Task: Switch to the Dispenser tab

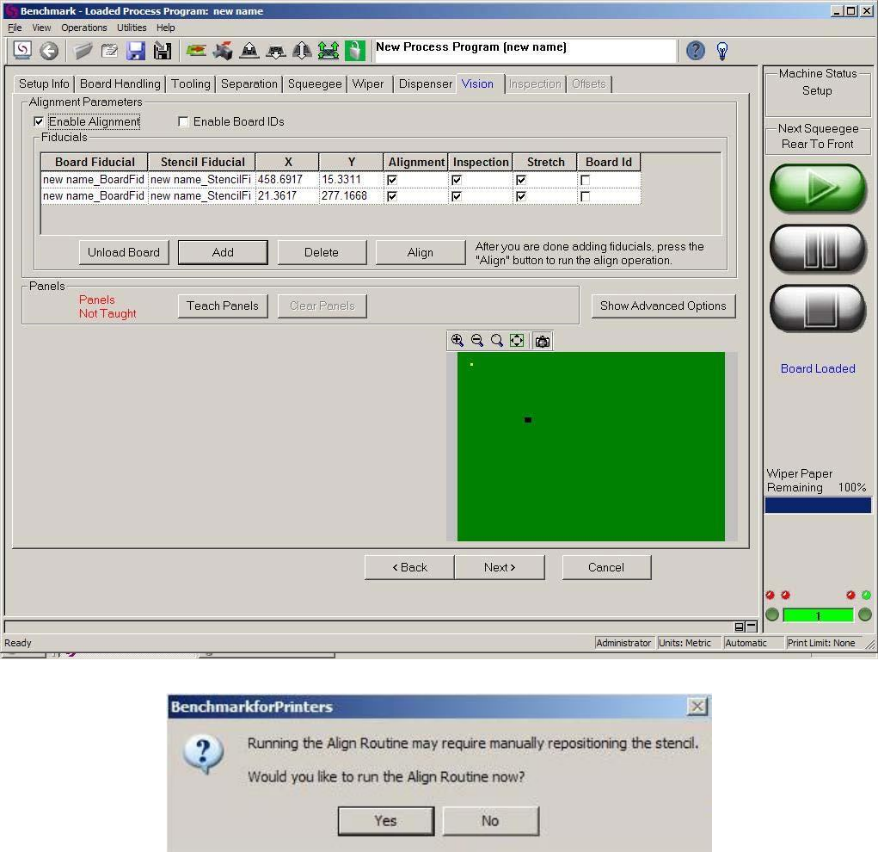Action: tap(425, 84)
